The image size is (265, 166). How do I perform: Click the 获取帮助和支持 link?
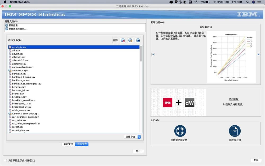pyautogui.click(x=180, y=140)
